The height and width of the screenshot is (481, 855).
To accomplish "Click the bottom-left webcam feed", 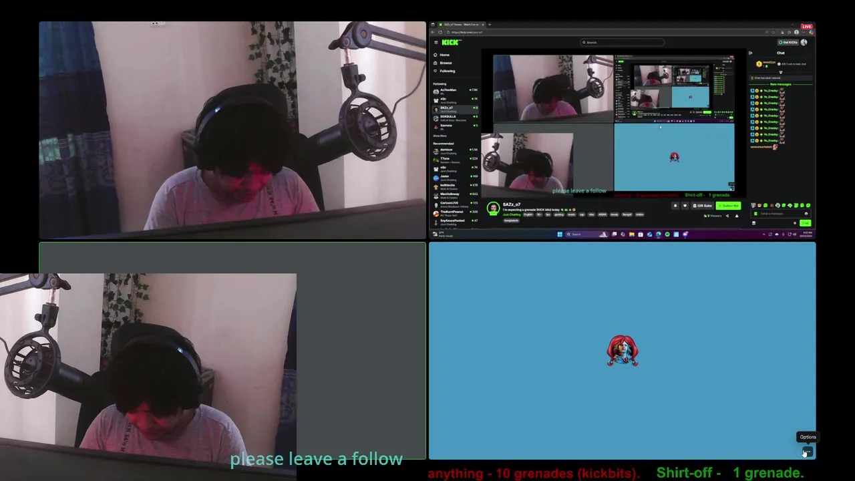I will (148, 375).
